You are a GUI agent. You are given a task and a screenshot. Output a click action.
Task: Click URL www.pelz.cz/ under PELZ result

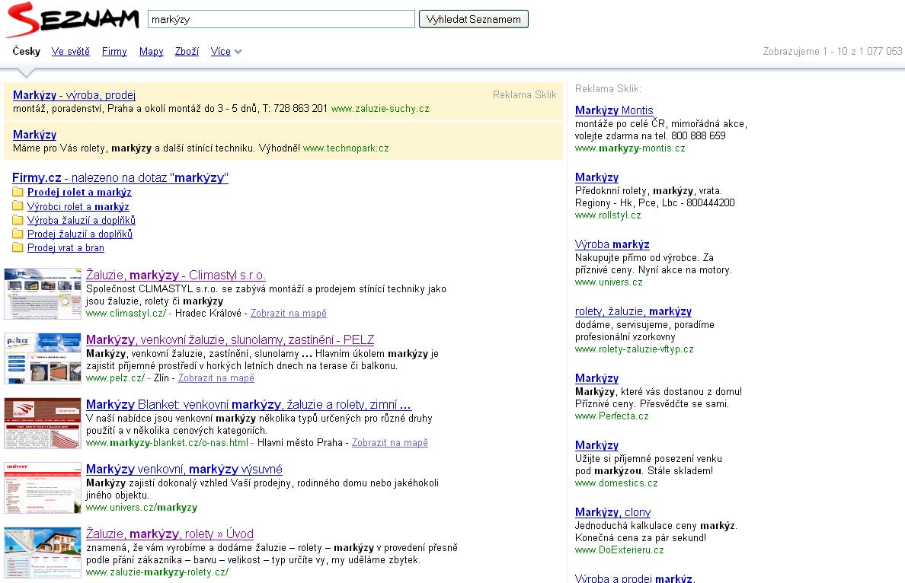coord(116,378)
